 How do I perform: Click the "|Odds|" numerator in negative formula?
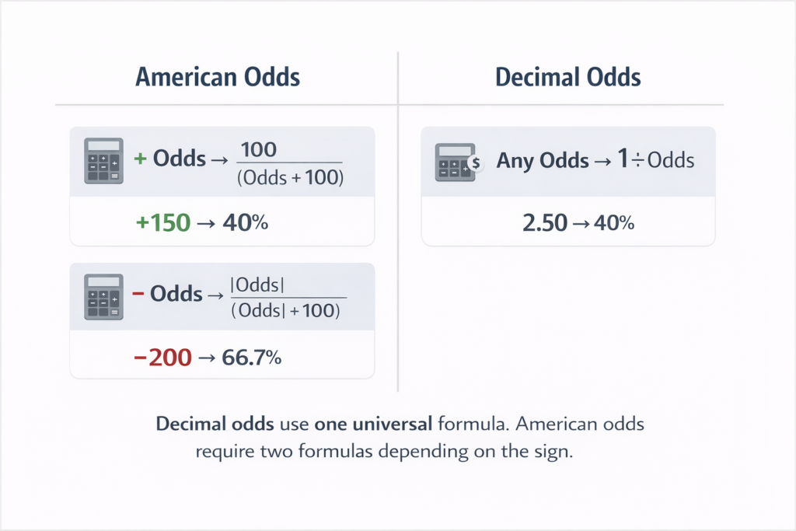point(260,285)
